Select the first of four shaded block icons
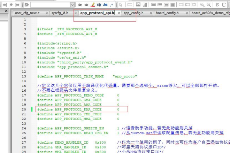Image resolution: width=230 pixels, height=153 pixels. [x=153, y=5]
